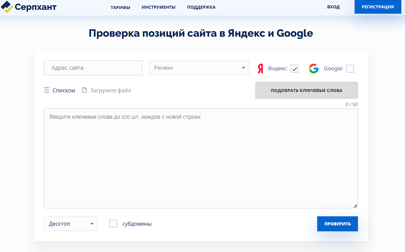
Task: Uncheck the Яндекс checkbox
Action: pos(294,68)
